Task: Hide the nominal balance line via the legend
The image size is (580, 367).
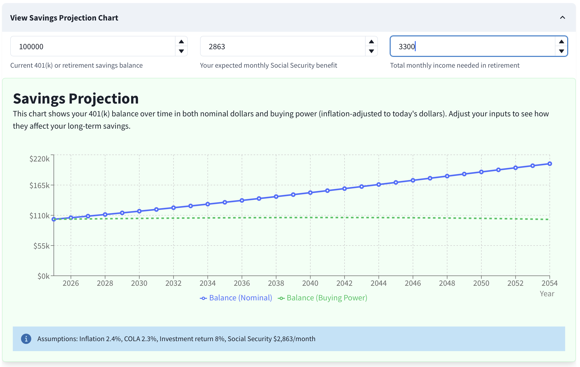Action: click(240, 298)
